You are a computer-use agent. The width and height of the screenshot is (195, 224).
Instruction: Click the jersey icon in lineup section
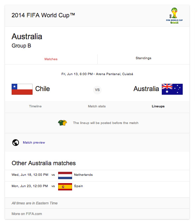click(62, 123)
